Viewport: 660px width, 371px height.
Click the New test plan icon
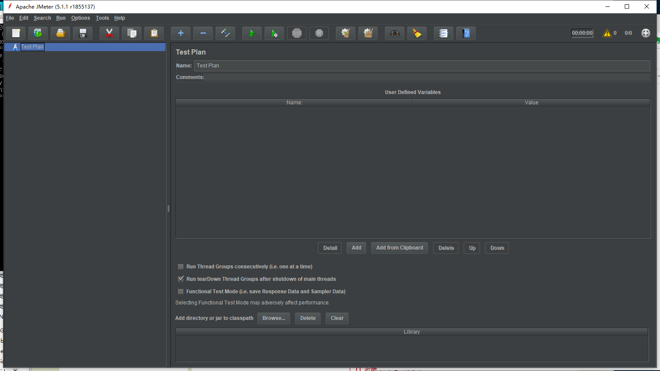tap(16, 33)
